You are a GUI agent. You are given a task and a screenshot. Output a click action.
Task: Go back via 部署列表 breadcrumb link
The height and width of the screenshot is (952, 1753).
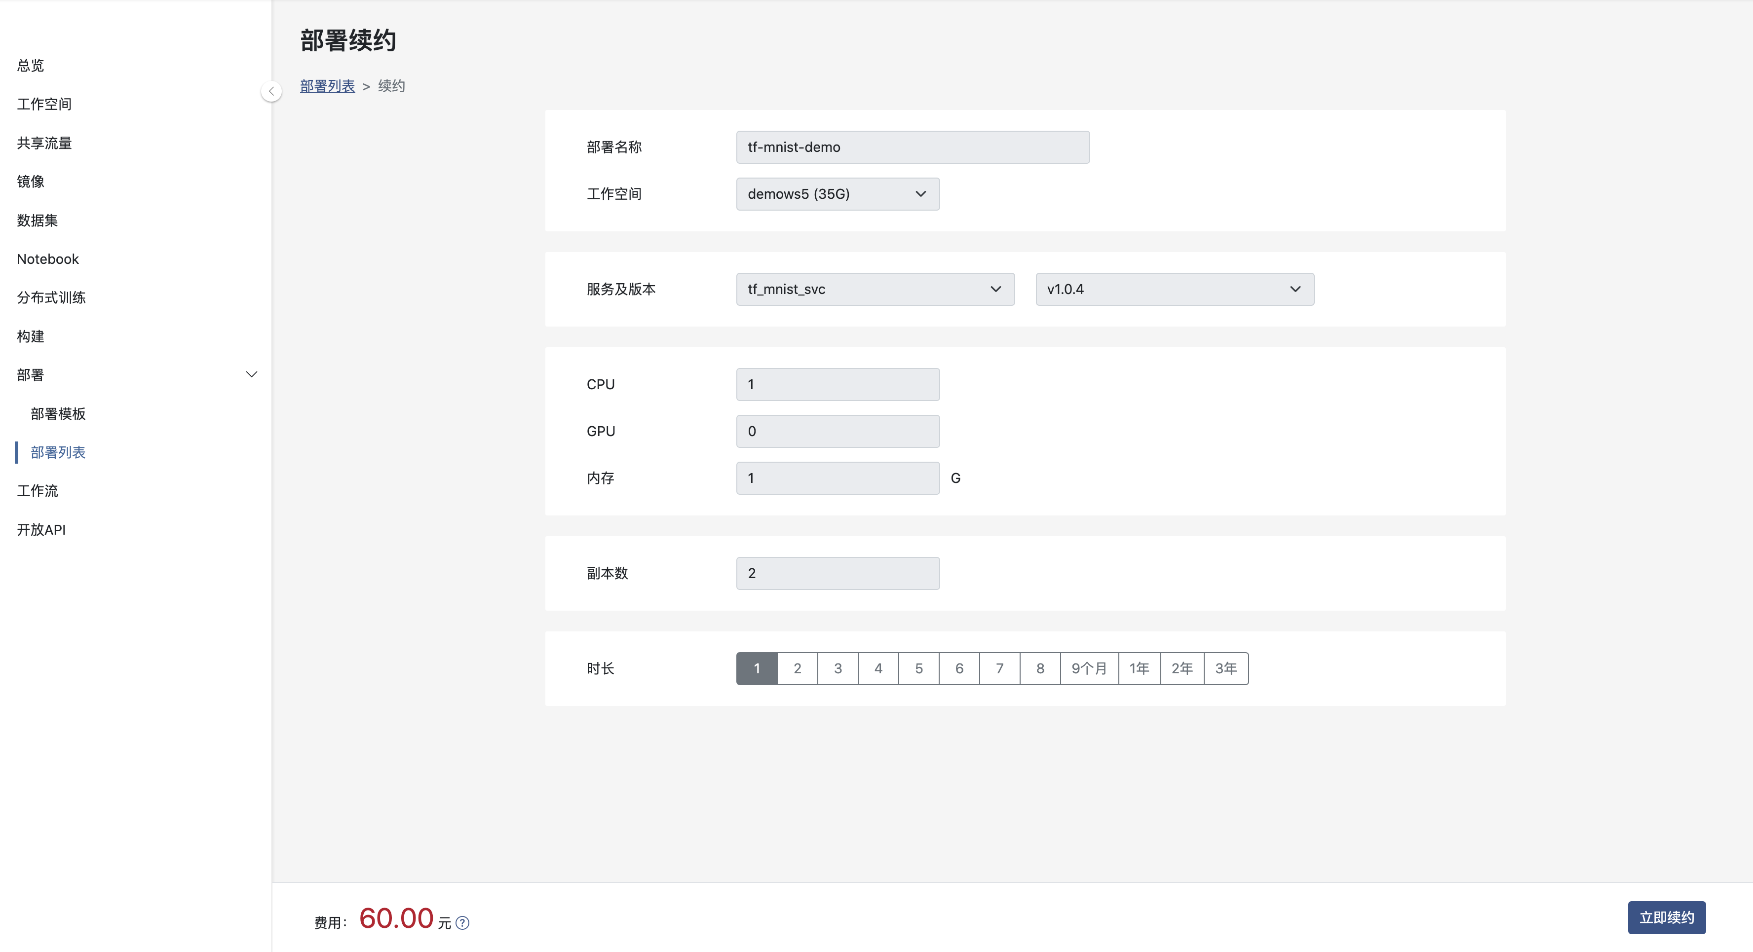pyautogui.click(x=327, y=86)
